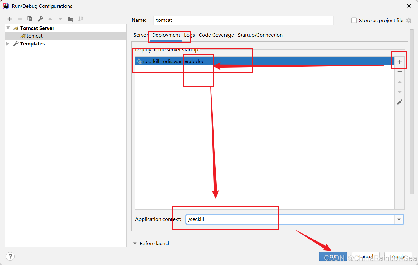The width and height of the screenshot is (418, 265).
Task: Add deployment artifact with plus button
Action: [400, 62]
